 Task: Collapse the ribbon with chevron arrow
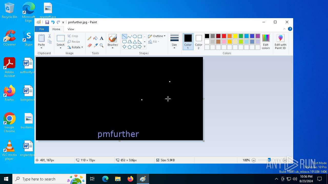[284, 29]
